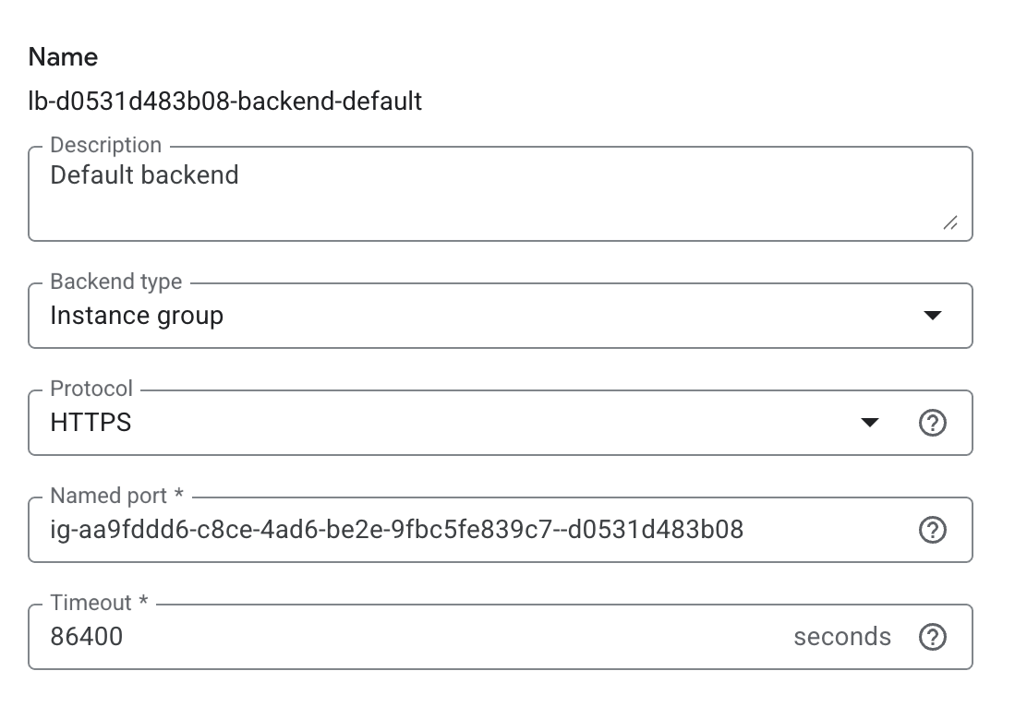Select the Instance group value
Image resolution: width=1027 pixels, height=707 pixels.
(x=137, y=317)
